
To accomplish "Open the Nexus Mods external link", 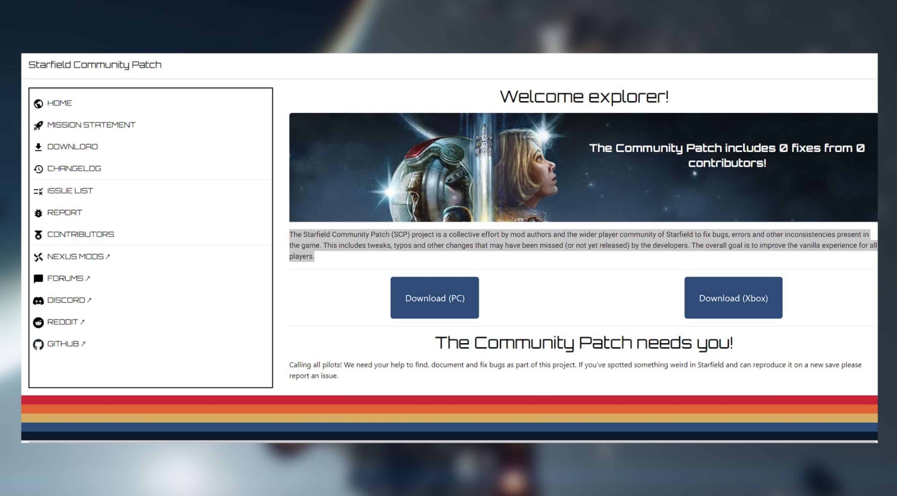I will coord(78,257).
